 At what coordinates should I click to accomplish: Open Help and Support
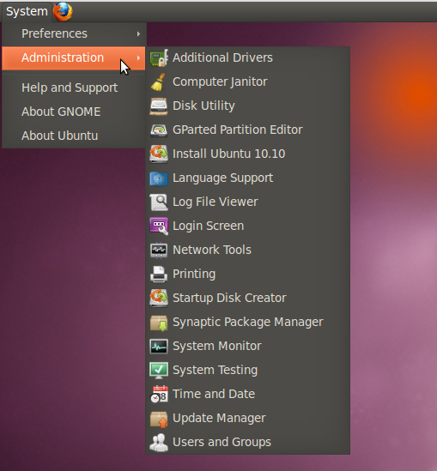point(74,88)
